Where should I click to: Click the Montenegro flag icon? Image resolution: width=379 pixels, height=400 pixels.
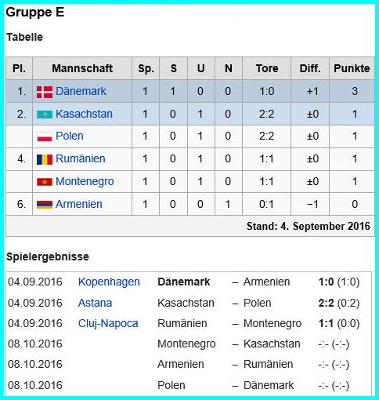pos(45,182)
